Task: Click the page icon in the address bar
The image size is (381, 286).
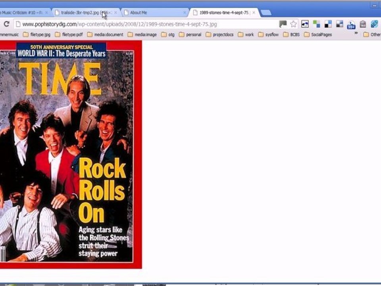Action: [x=18, y=24]
